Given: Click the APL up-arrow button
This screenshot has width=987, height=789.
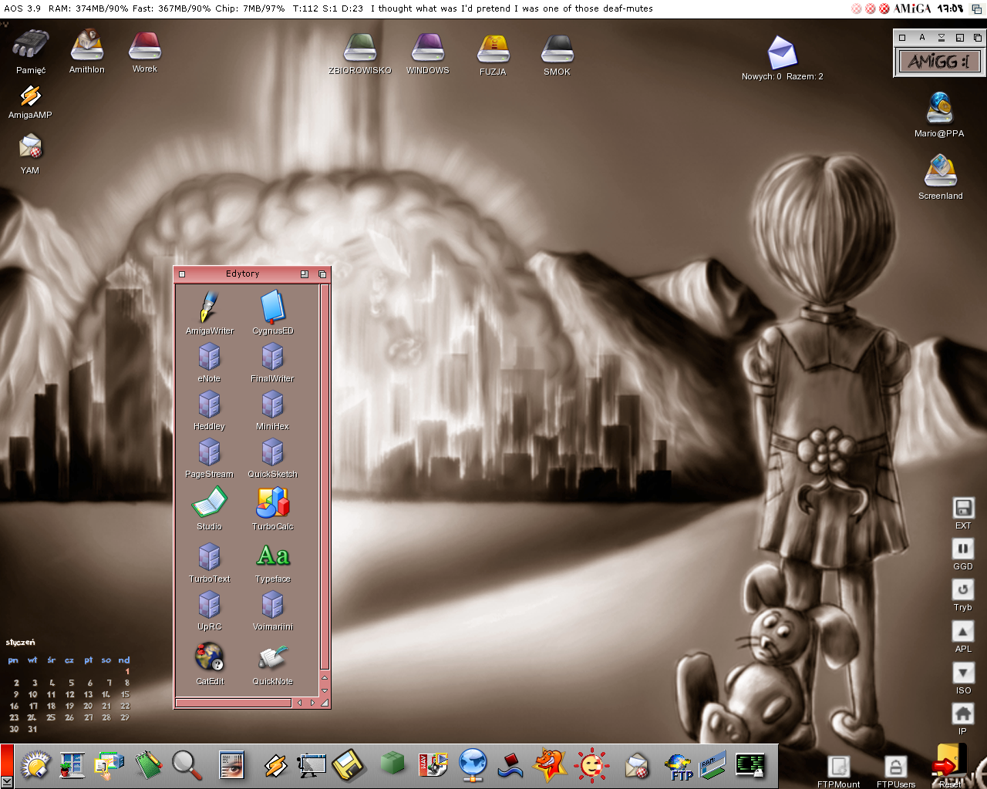Looking at the screenshot, I should coord(963,631).
